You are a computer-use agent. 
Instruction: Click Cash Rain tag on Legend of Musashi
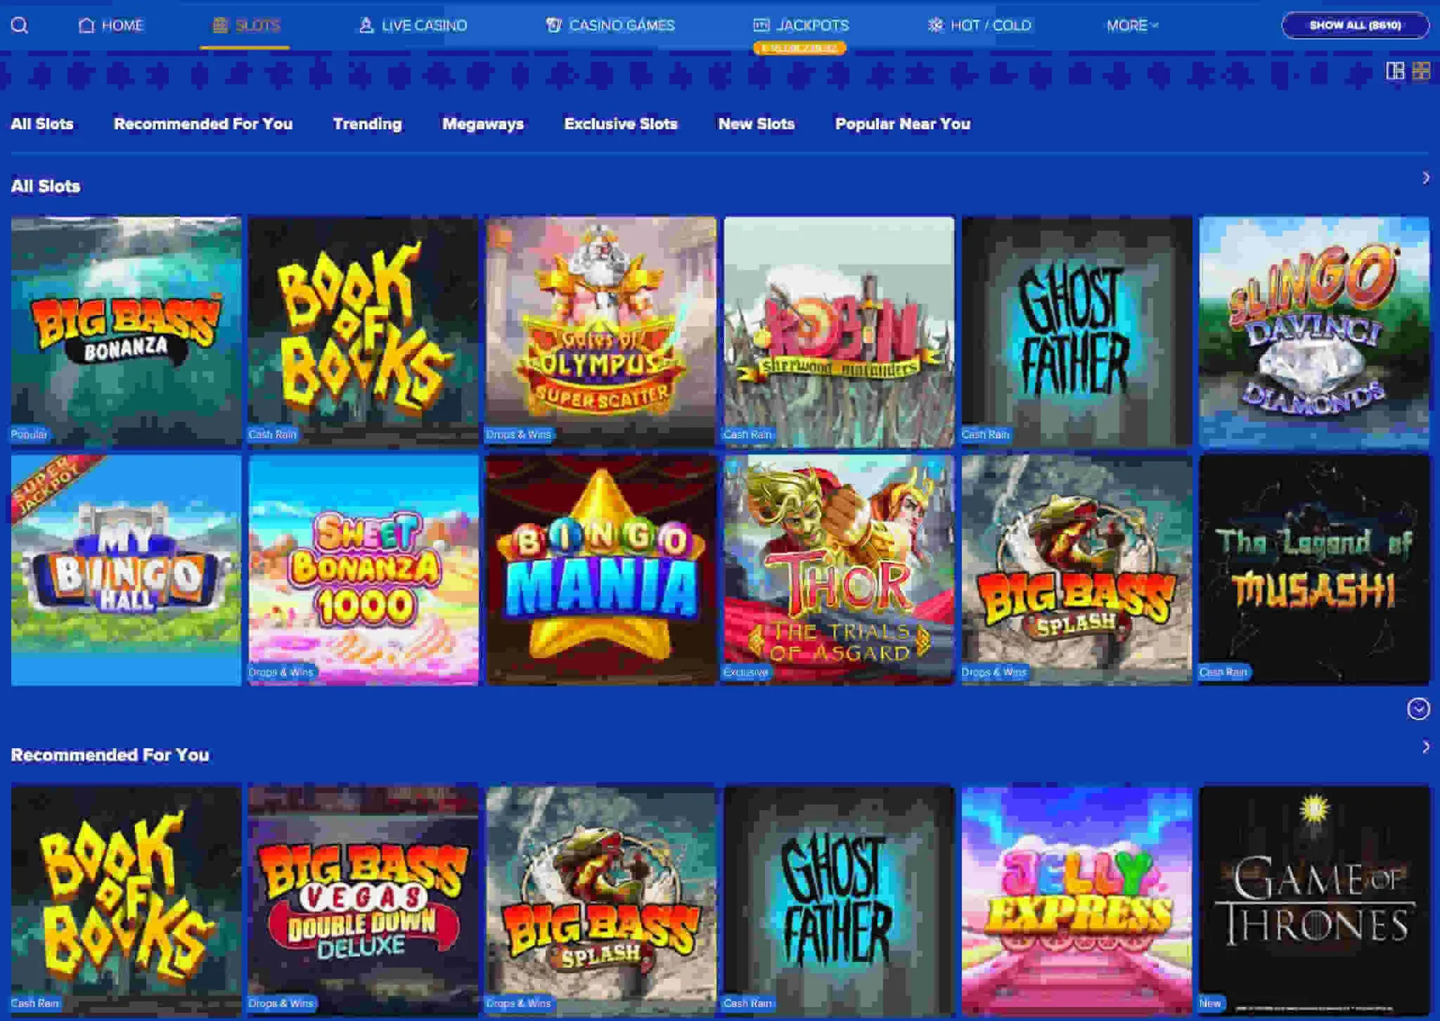[x=1223, y=672]
